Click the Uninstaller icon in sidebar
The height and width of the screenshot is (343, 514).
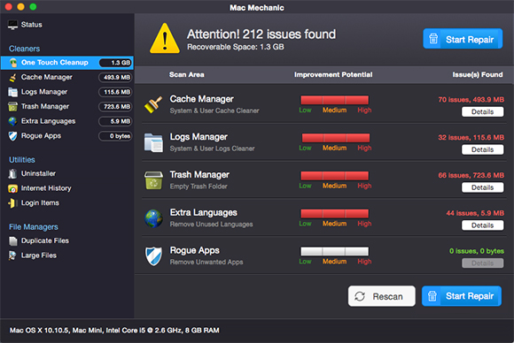point(12,173)
